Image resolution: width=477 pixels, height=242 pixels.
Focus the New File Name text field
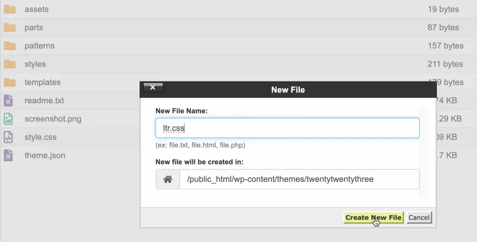287,128
